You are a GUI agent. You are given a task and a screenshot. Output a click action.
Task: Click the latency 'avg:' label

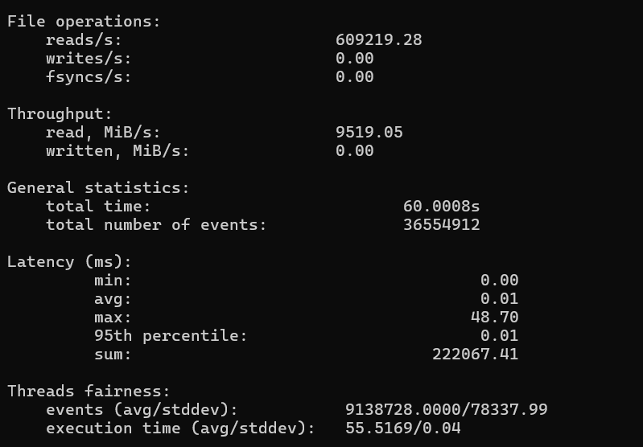113,299
